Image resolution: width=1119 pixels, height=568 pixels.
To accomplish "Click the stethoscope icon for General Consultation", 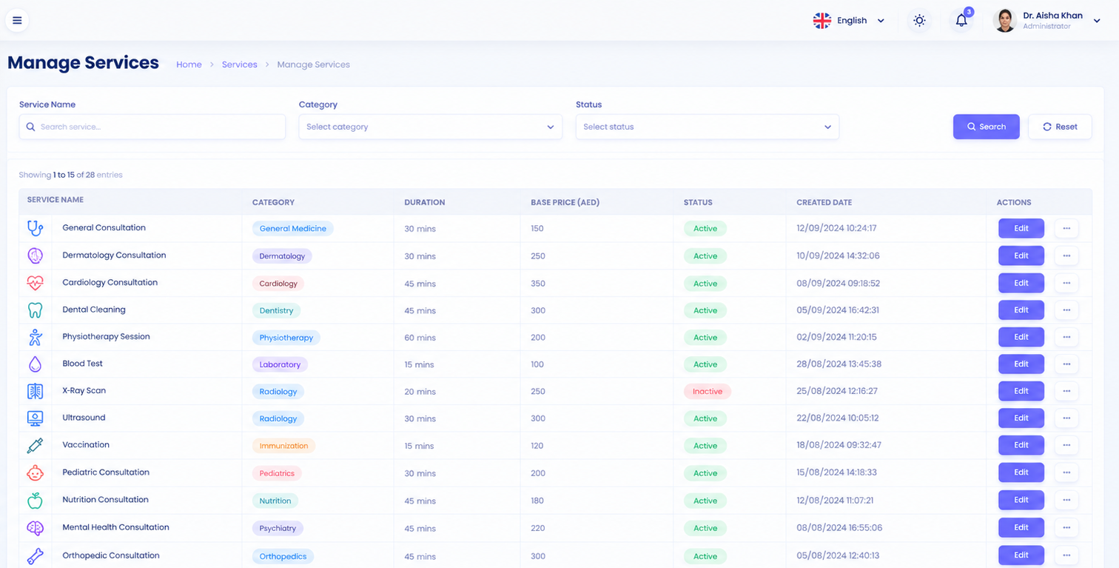I will pos(35,228).
